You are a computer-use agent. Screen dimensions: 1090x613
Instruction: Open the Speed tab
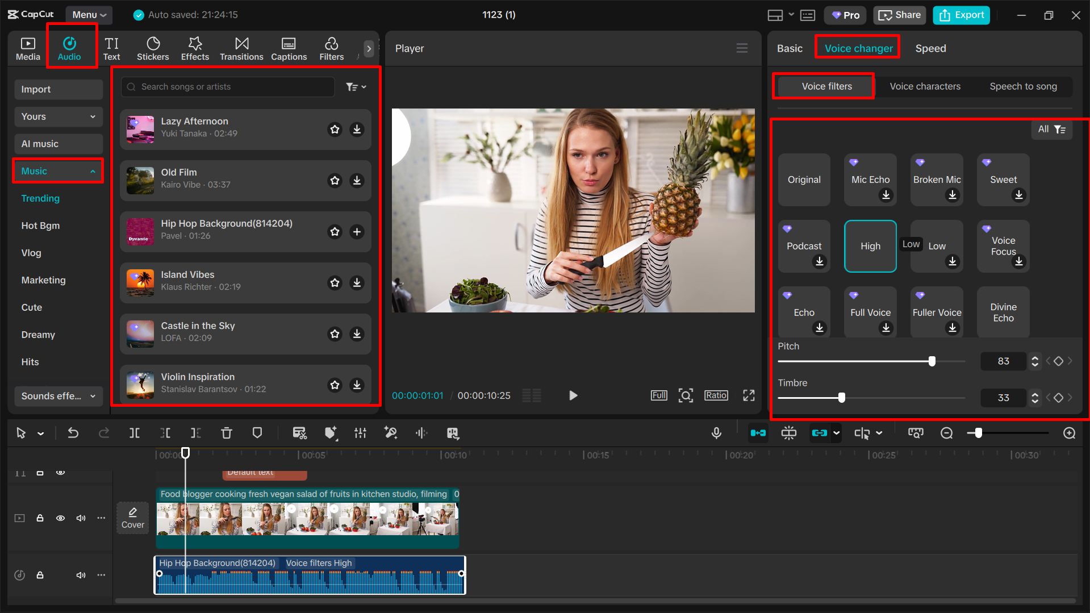pos(930,48)
